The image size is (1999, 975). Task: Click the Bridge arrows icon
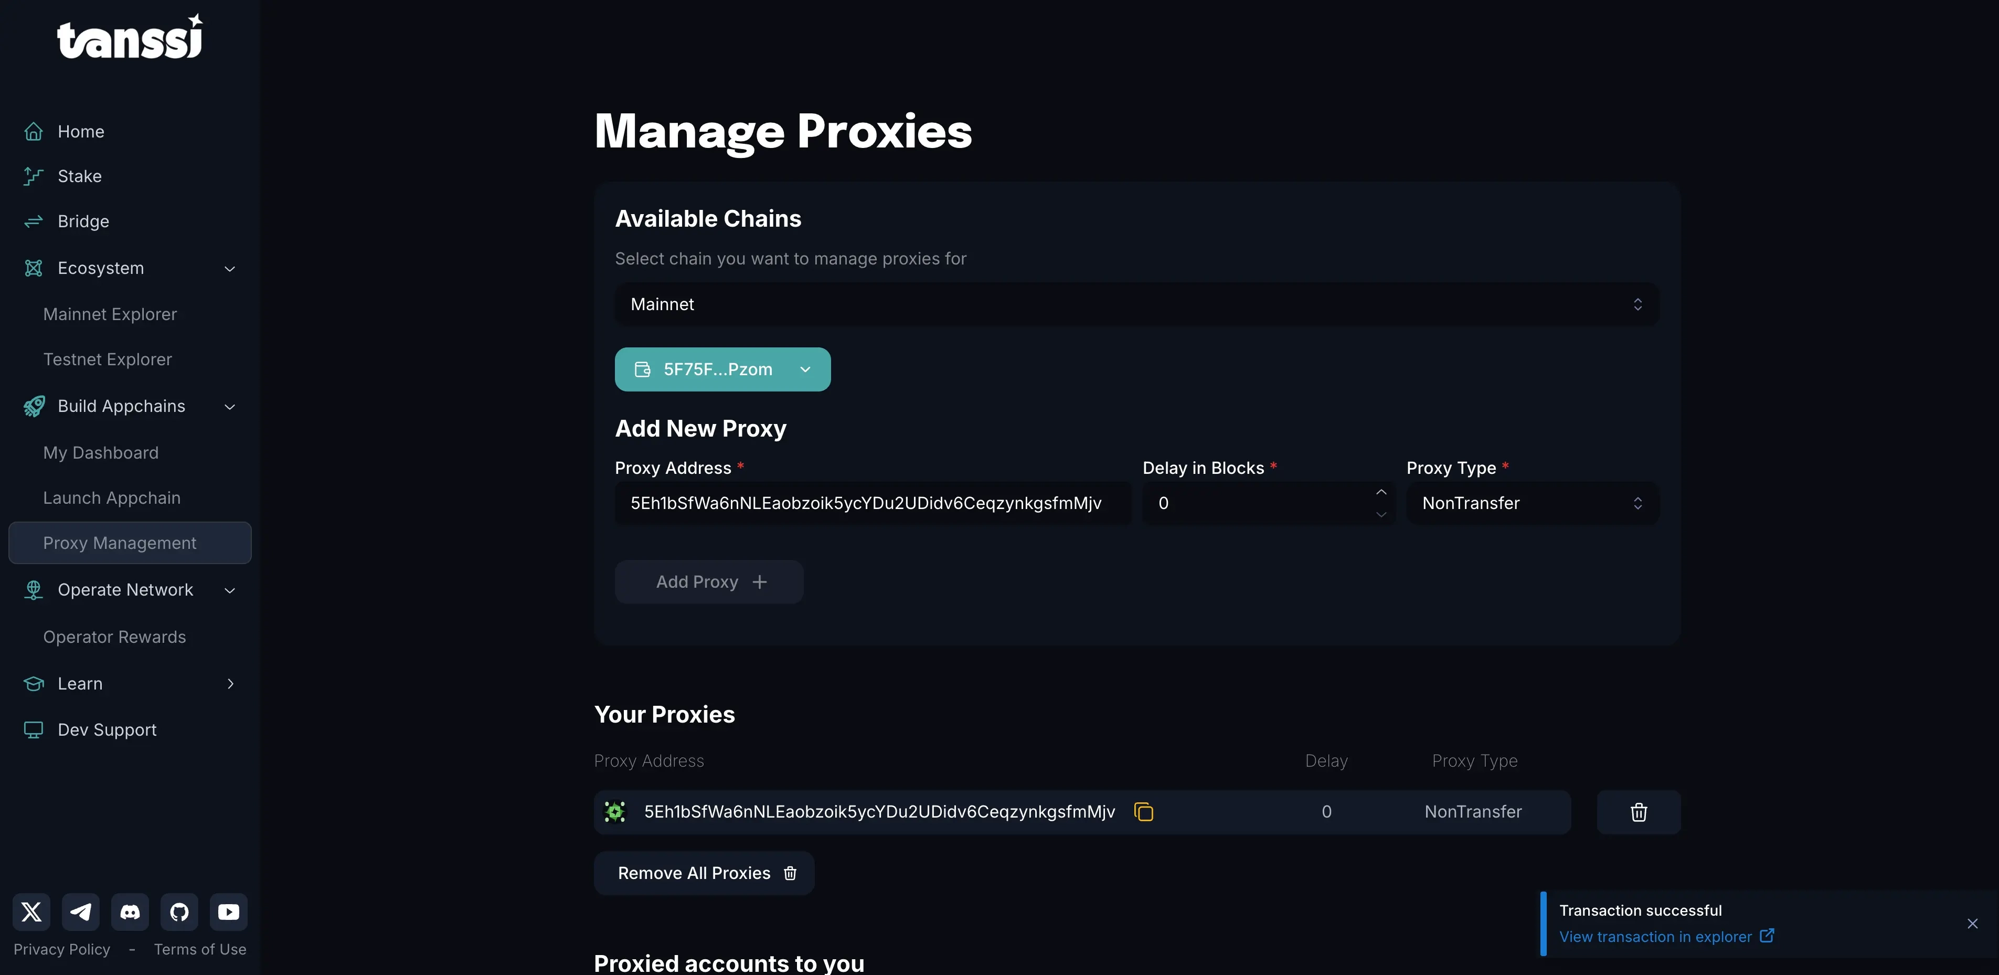pos(34,221)
